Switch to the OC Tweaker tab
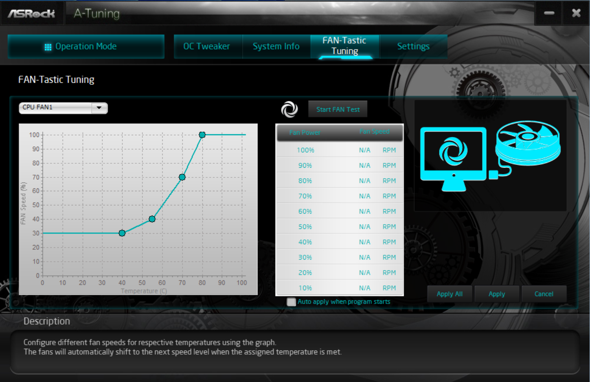 click(x=207, y=46)
